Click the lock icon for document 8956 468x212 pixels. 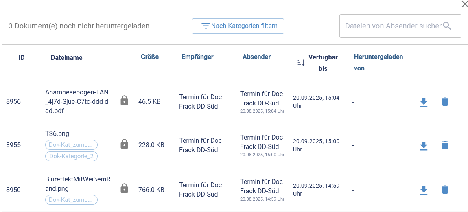point(125,101)
